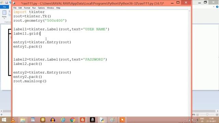The image size is (219, 123).
Task: Open the Help menu in IDLE
Action: tap(58, 8)
